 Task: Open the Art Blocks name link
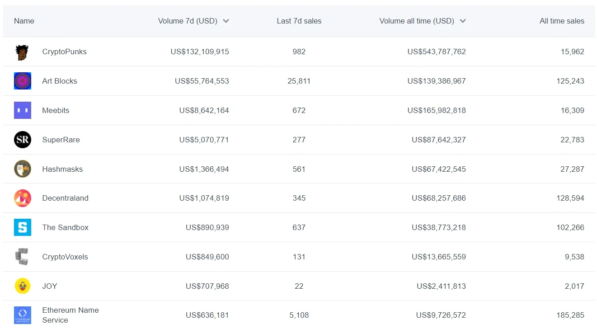point(60,81)
